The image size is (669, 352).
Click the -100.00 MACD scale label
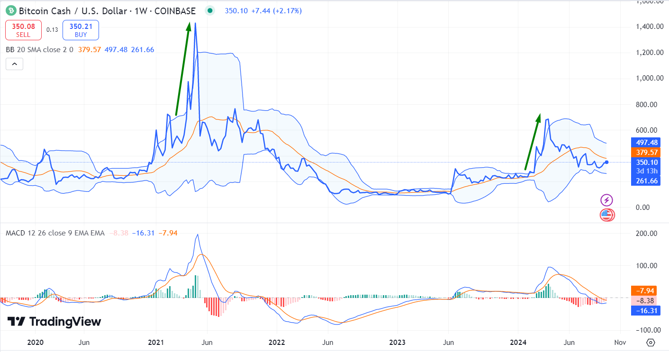647,330
